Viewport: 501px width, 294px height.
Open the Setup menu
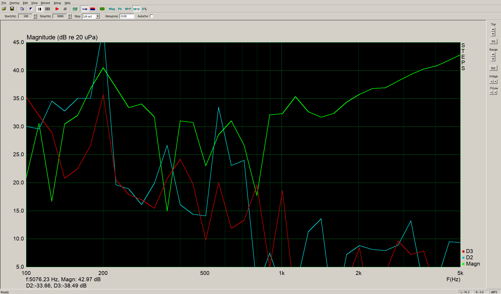point(57,3)
